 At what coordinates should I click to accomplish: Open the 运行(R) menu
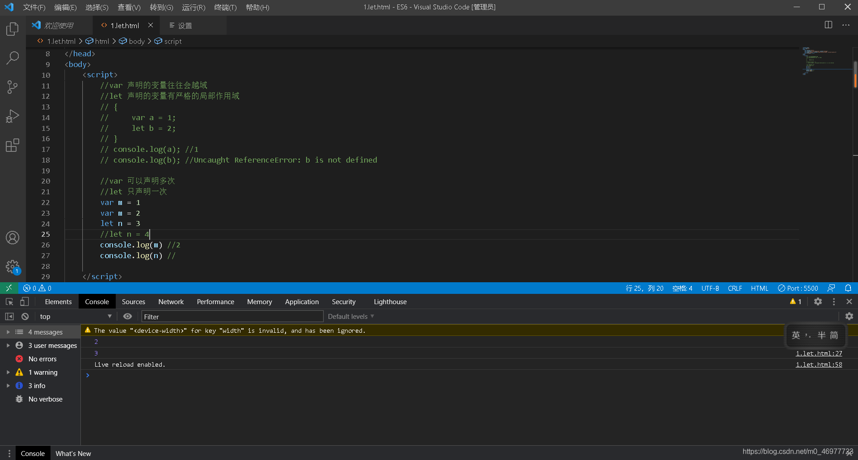tap(193, 7)
